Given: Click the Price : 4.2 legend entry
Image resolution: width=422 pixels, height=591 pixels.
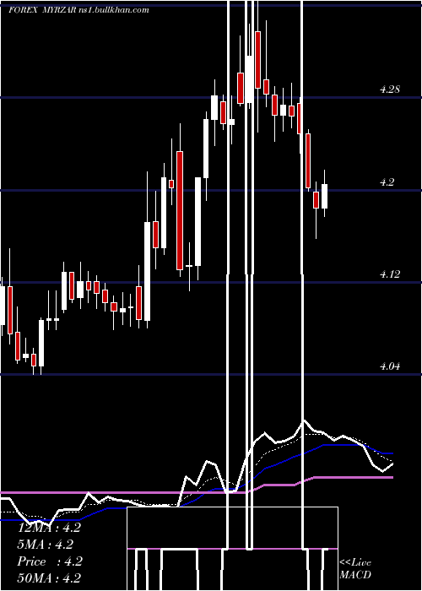Looking at the screenshot, I should [50, 561].
